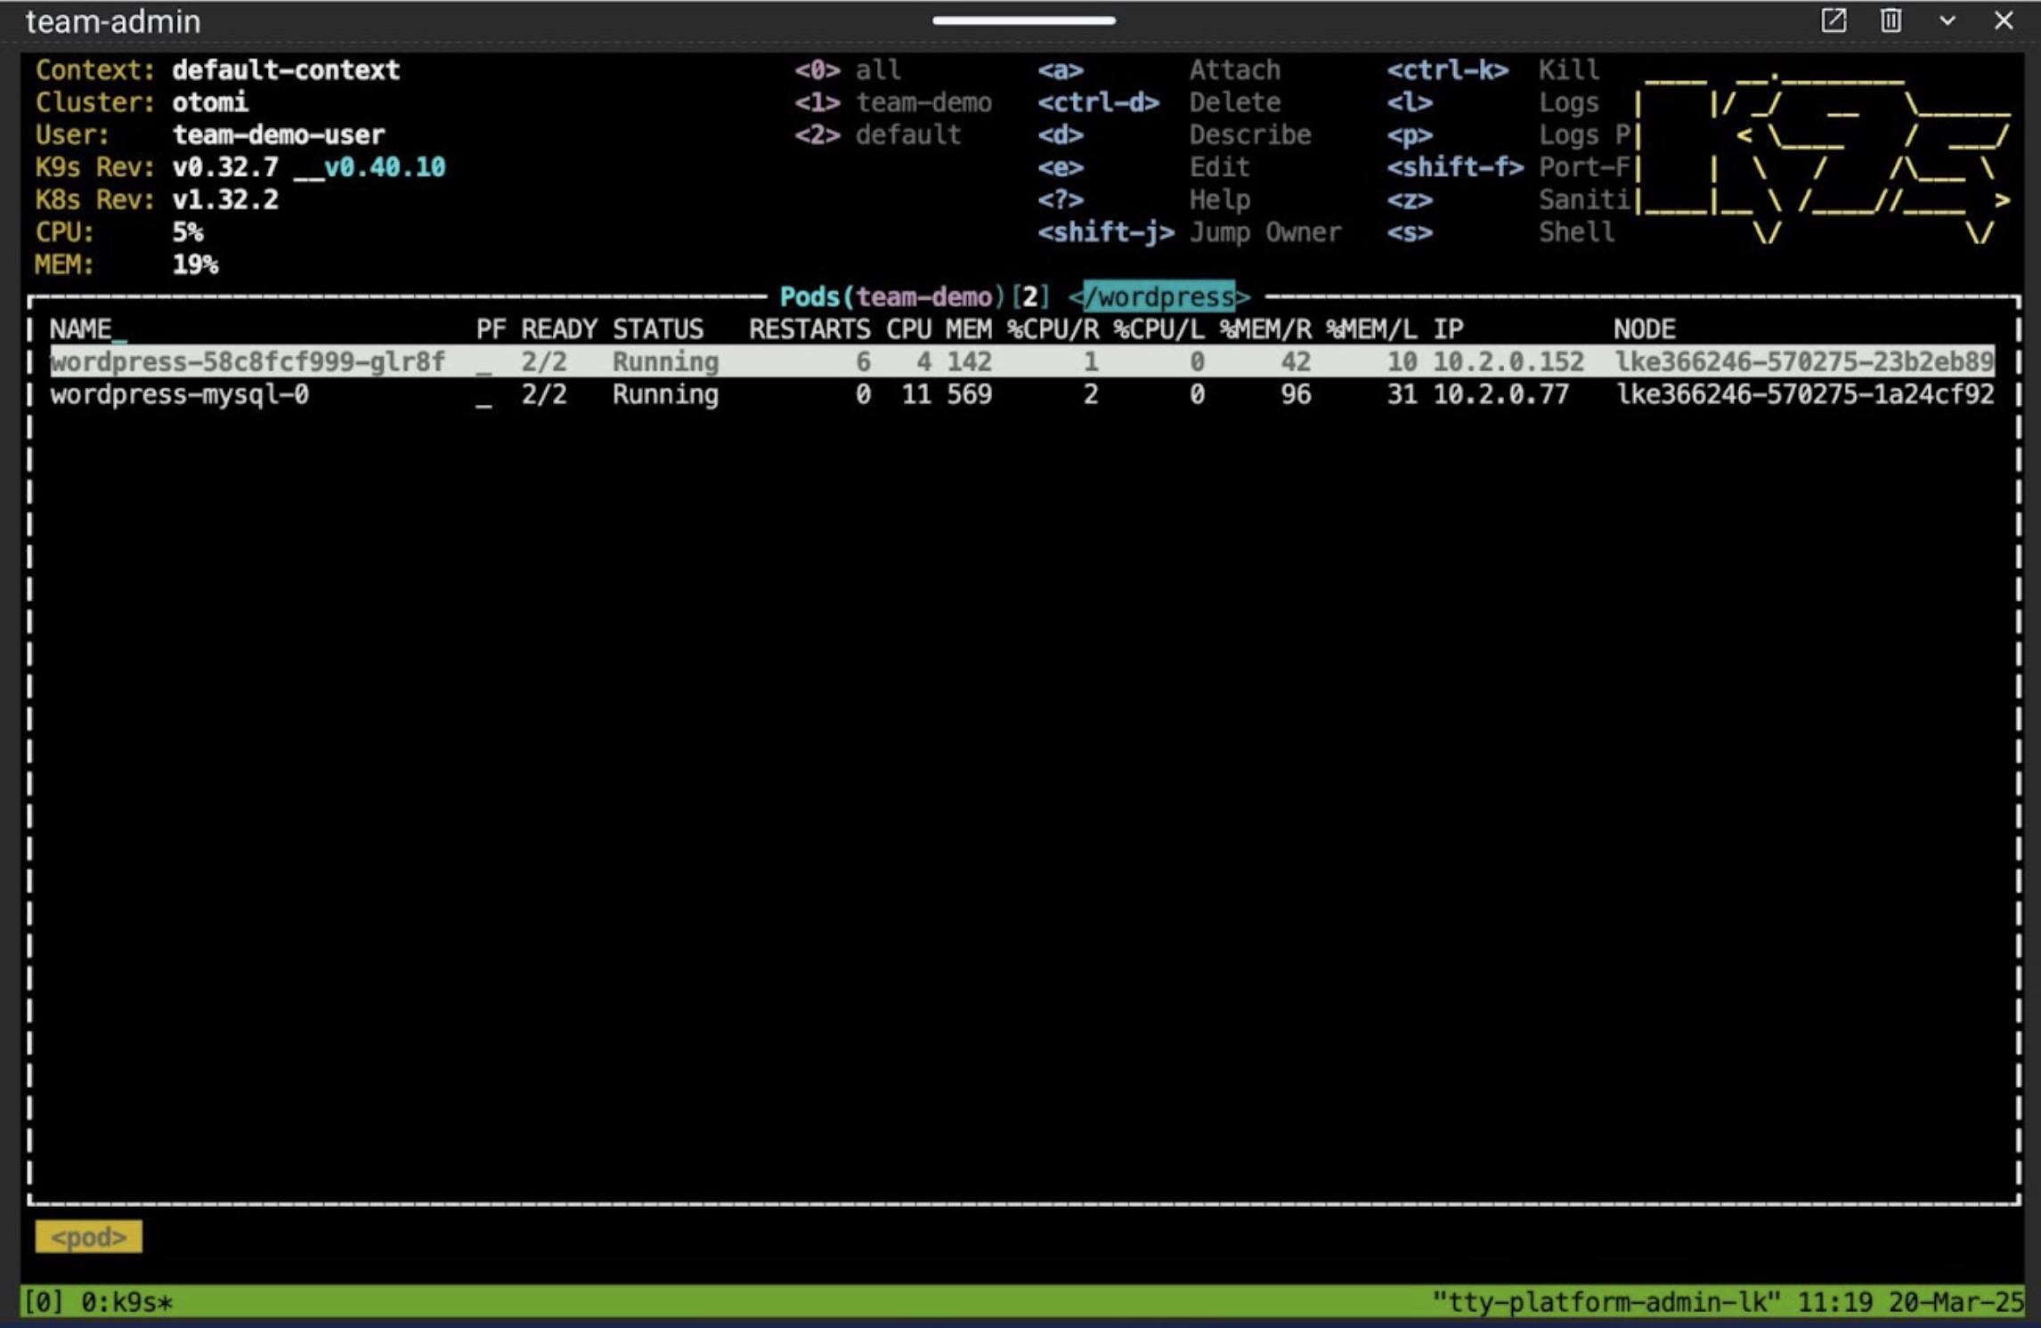This screenshot has width=2041, height=1328.
Task: Click the <pod> breadcrumb badge
Action: [x=87, y=1235]
